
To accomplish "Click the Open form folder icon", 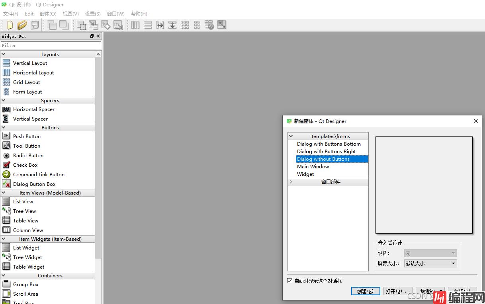I will point(22,25).
